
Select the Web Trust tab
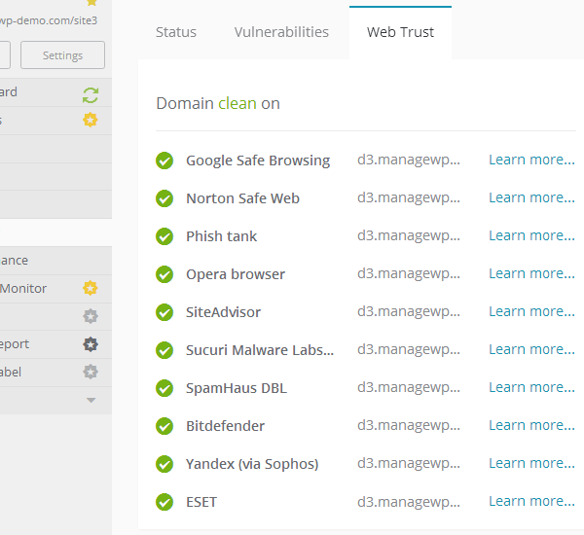pyautogui.click(x=400, y=32)
